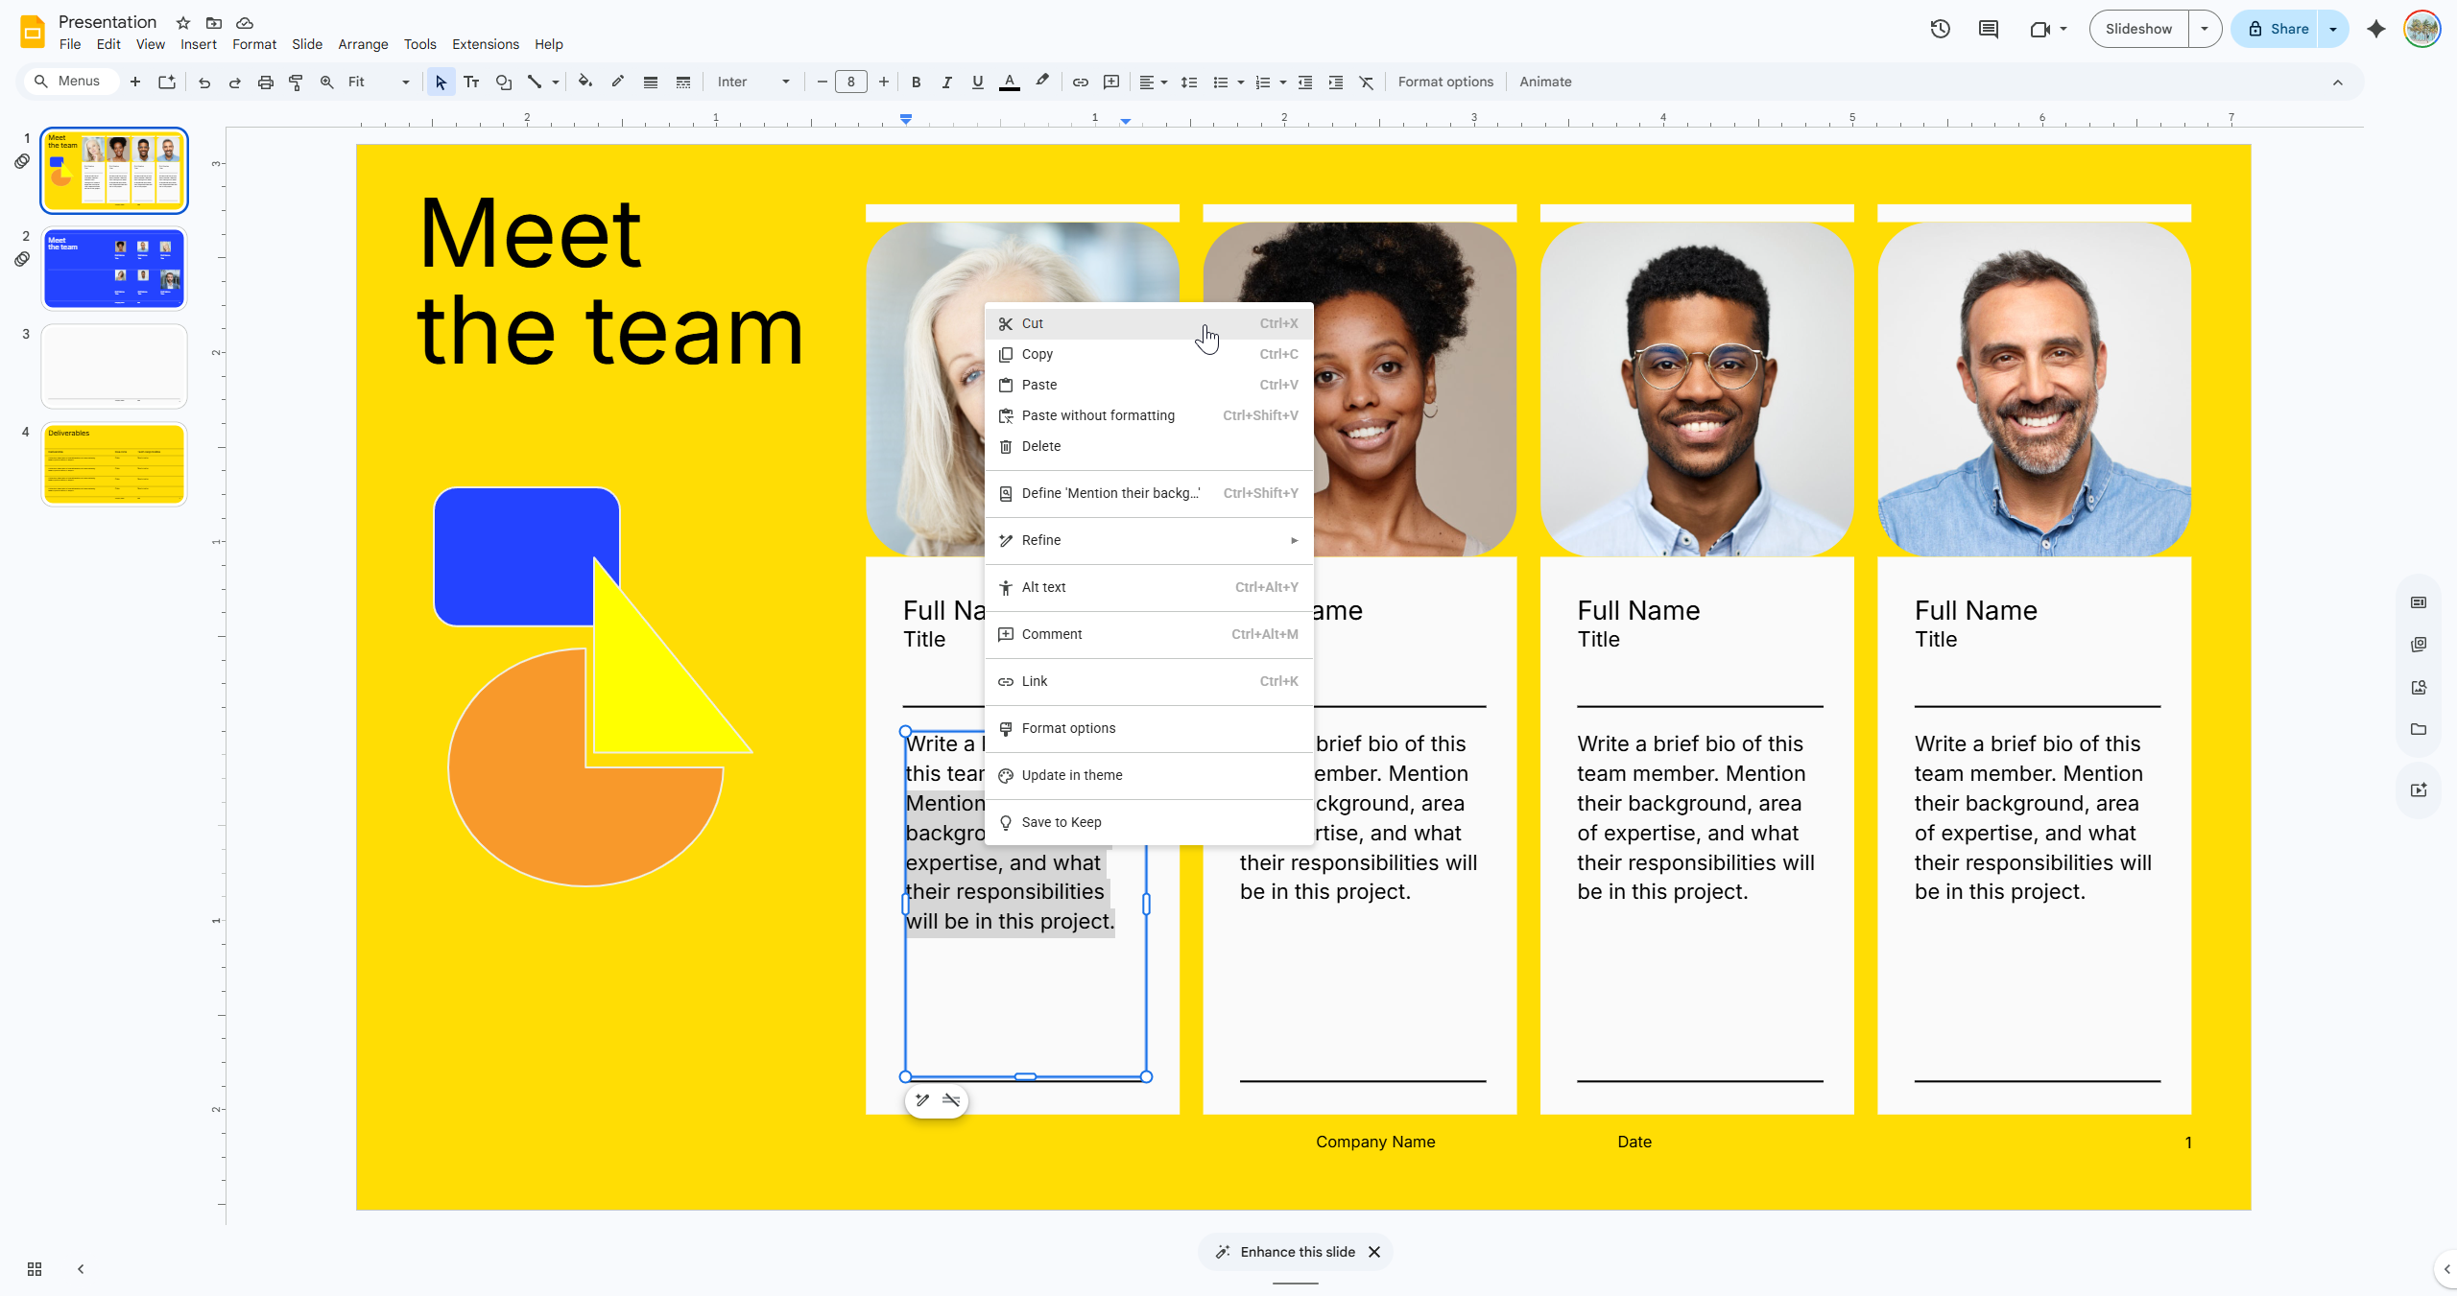The height and width of the screenshot is (1296, 2457).
Task: Toggle underline formatting
Action: coord(978,82)
